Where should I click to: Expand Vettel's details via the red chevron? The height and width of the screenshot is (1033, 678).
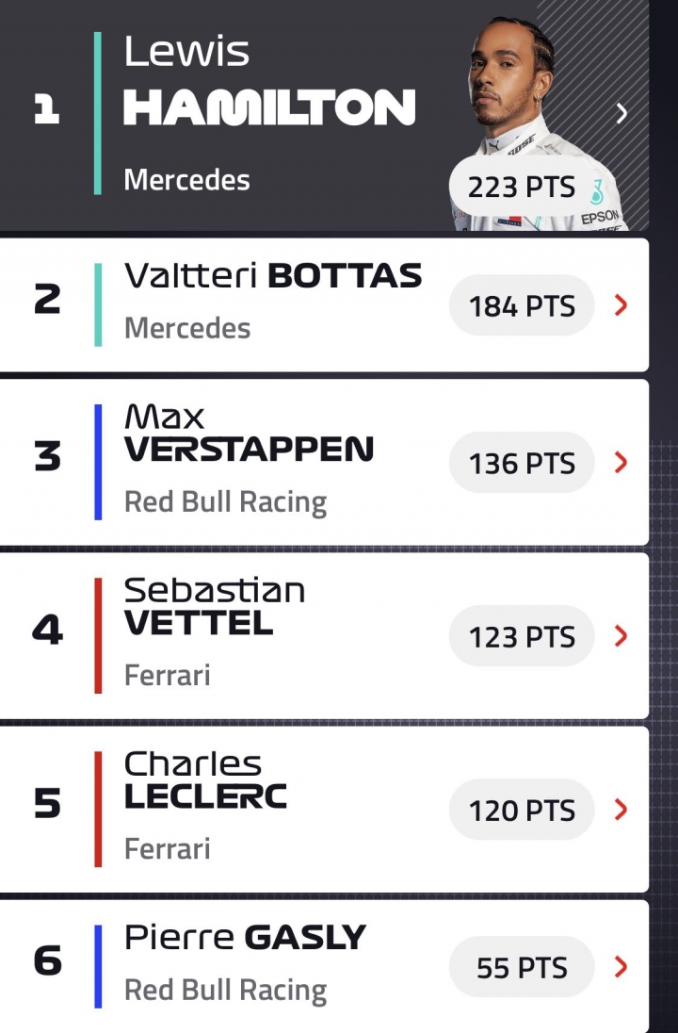621,636
